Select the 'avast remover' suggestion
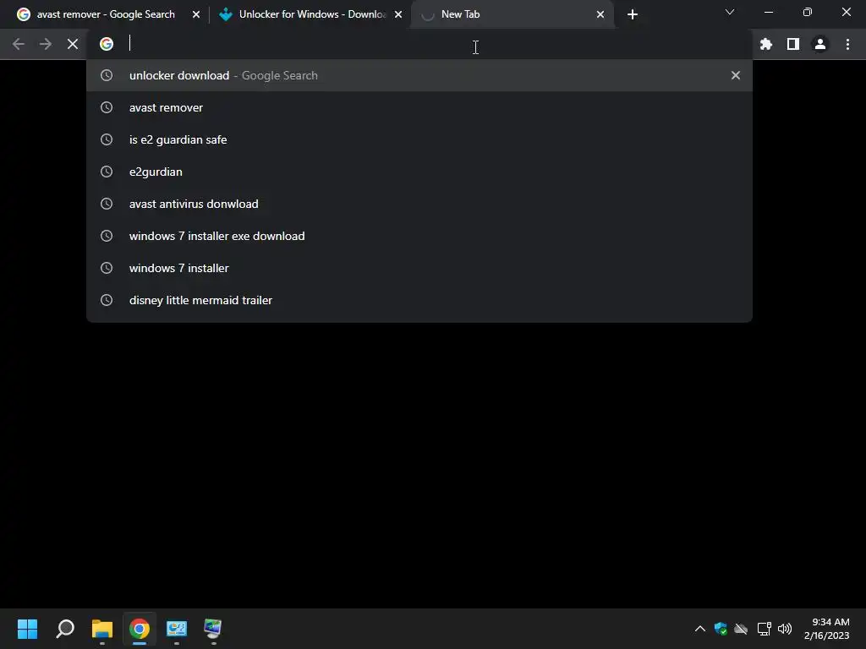Image resolution: width=866 pixels, height=649 pixels. (419, 107)
